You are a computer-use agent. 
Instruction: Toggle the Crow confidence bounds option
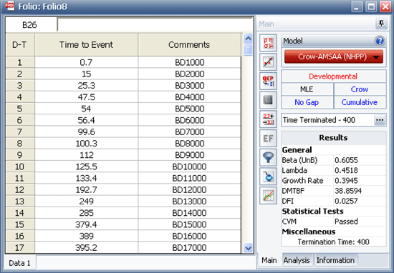[x=360, y=89]
